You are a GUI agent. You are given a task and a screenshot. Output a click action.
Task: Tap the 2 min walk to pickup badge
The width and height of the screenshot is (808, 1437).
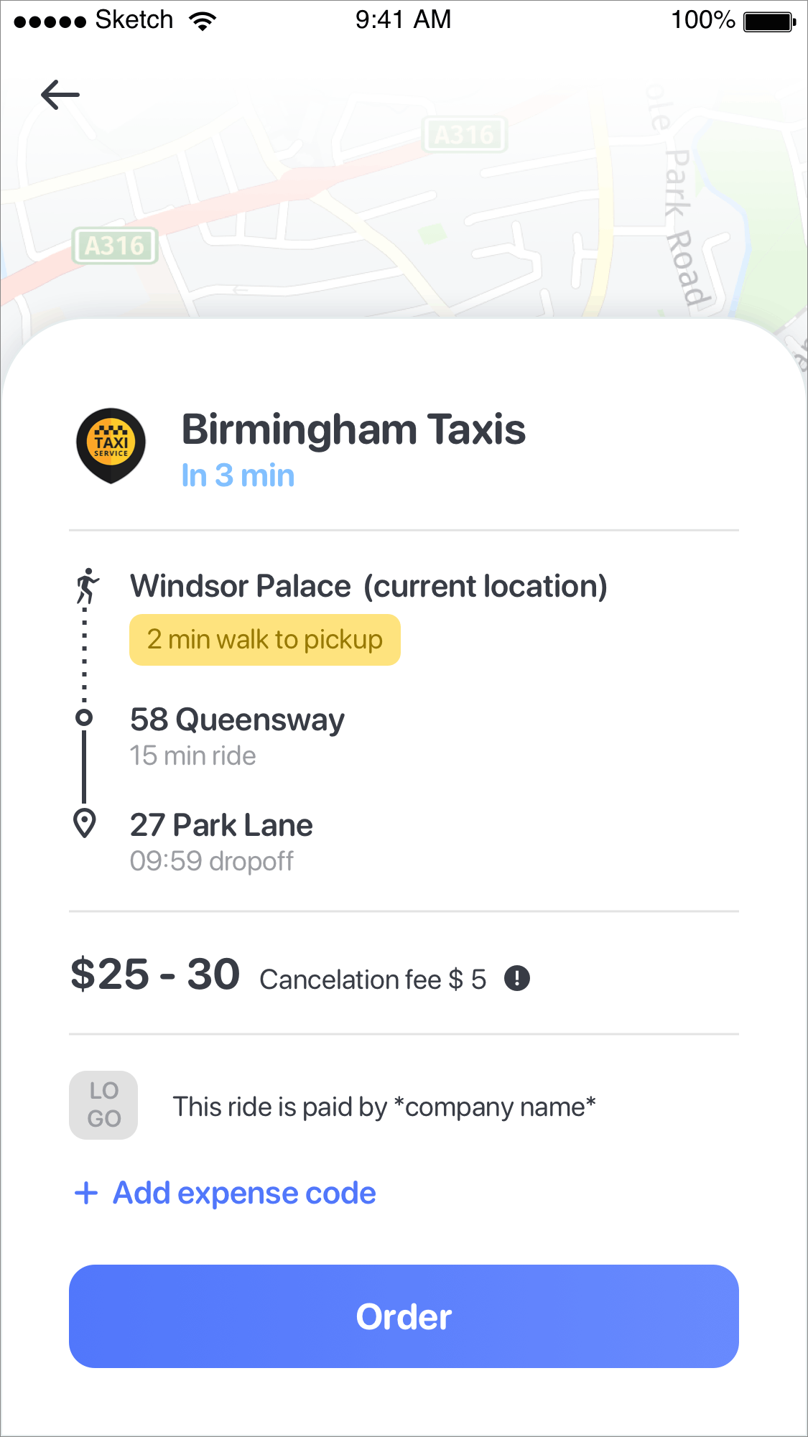(264, 640)
